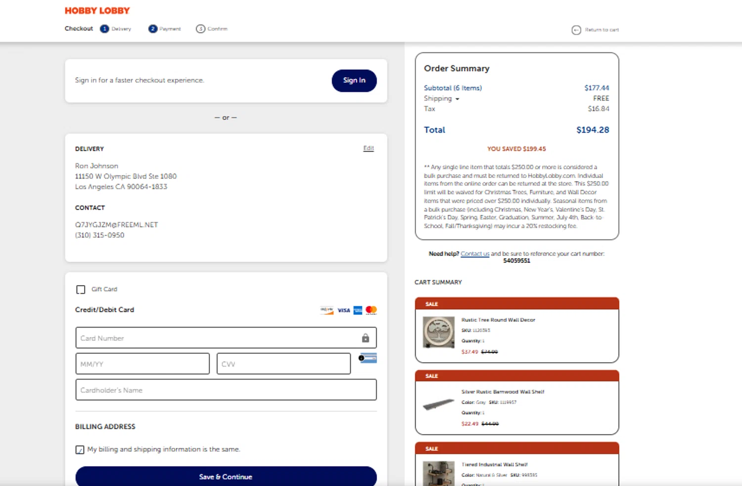The width and height of the screenshot is (742, 486).
Task: Click the BILLING ADDRESS heading
Action: 105,427
